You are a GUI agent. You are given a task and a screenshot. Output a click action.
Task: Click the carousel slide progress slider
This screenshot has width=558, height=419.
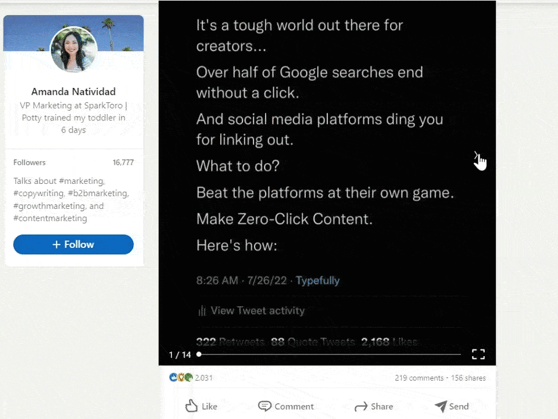tap(329, 354)
